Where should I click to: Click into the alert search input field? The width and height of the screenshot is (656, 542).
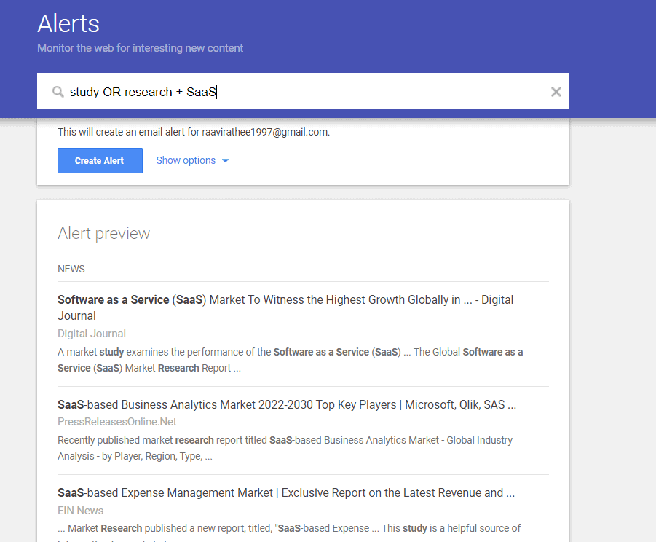click(x=303, y=91)
